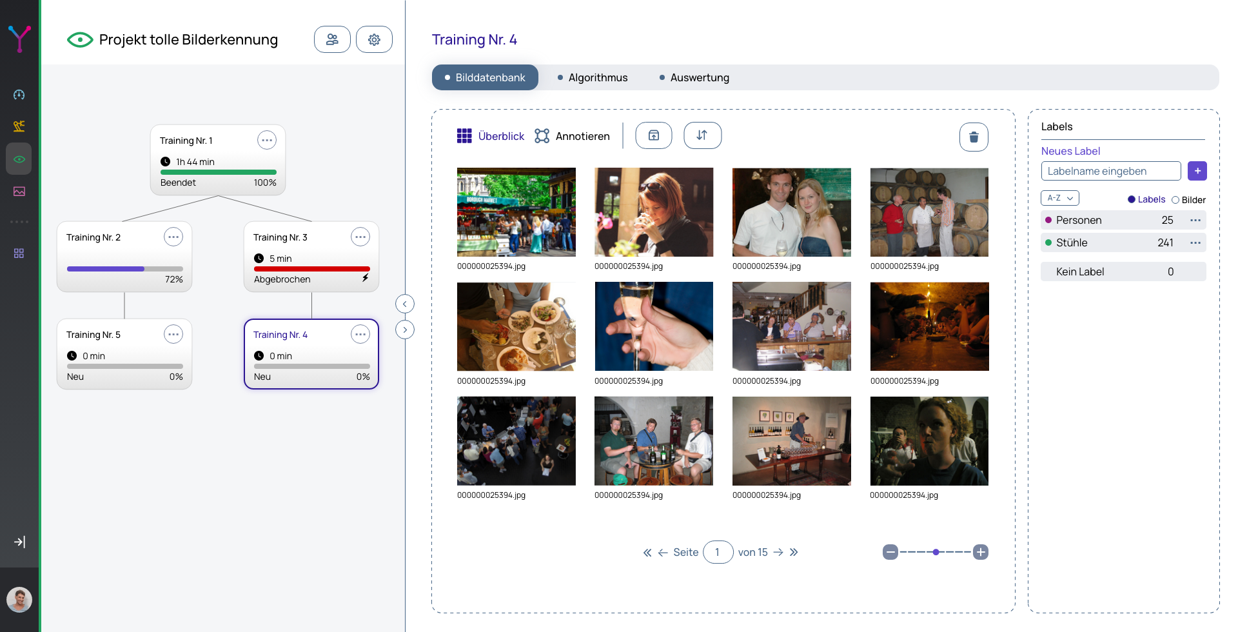
Task: Add new label with plus button
Action: pyautogui.click(x=1197, y=171)
